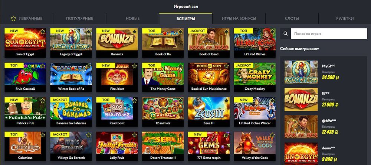Screen dimensions: 371x165
Task: Switch to the Популярные tab
Action: [79, 18]
